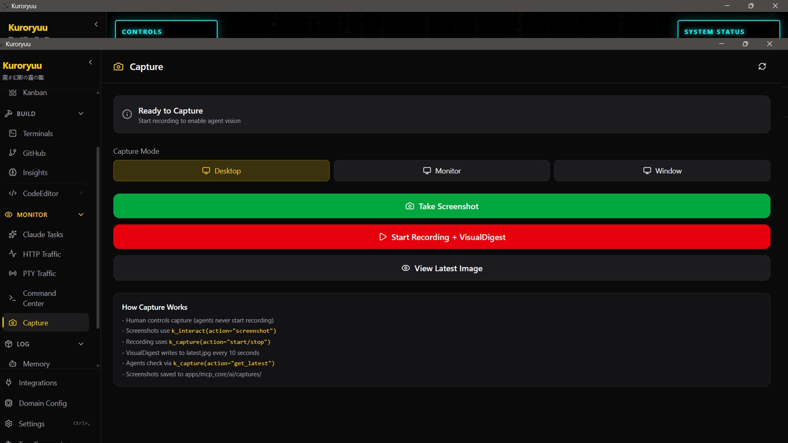This screenshot has height=443, width=788.
Task: Collapse the MONITOR section
Action: point(81,215)
